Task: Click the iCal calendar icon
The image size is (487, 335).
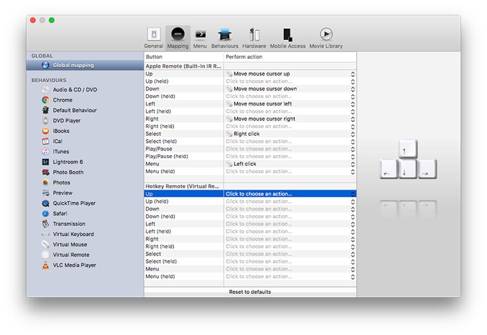Action: [45, 142]
